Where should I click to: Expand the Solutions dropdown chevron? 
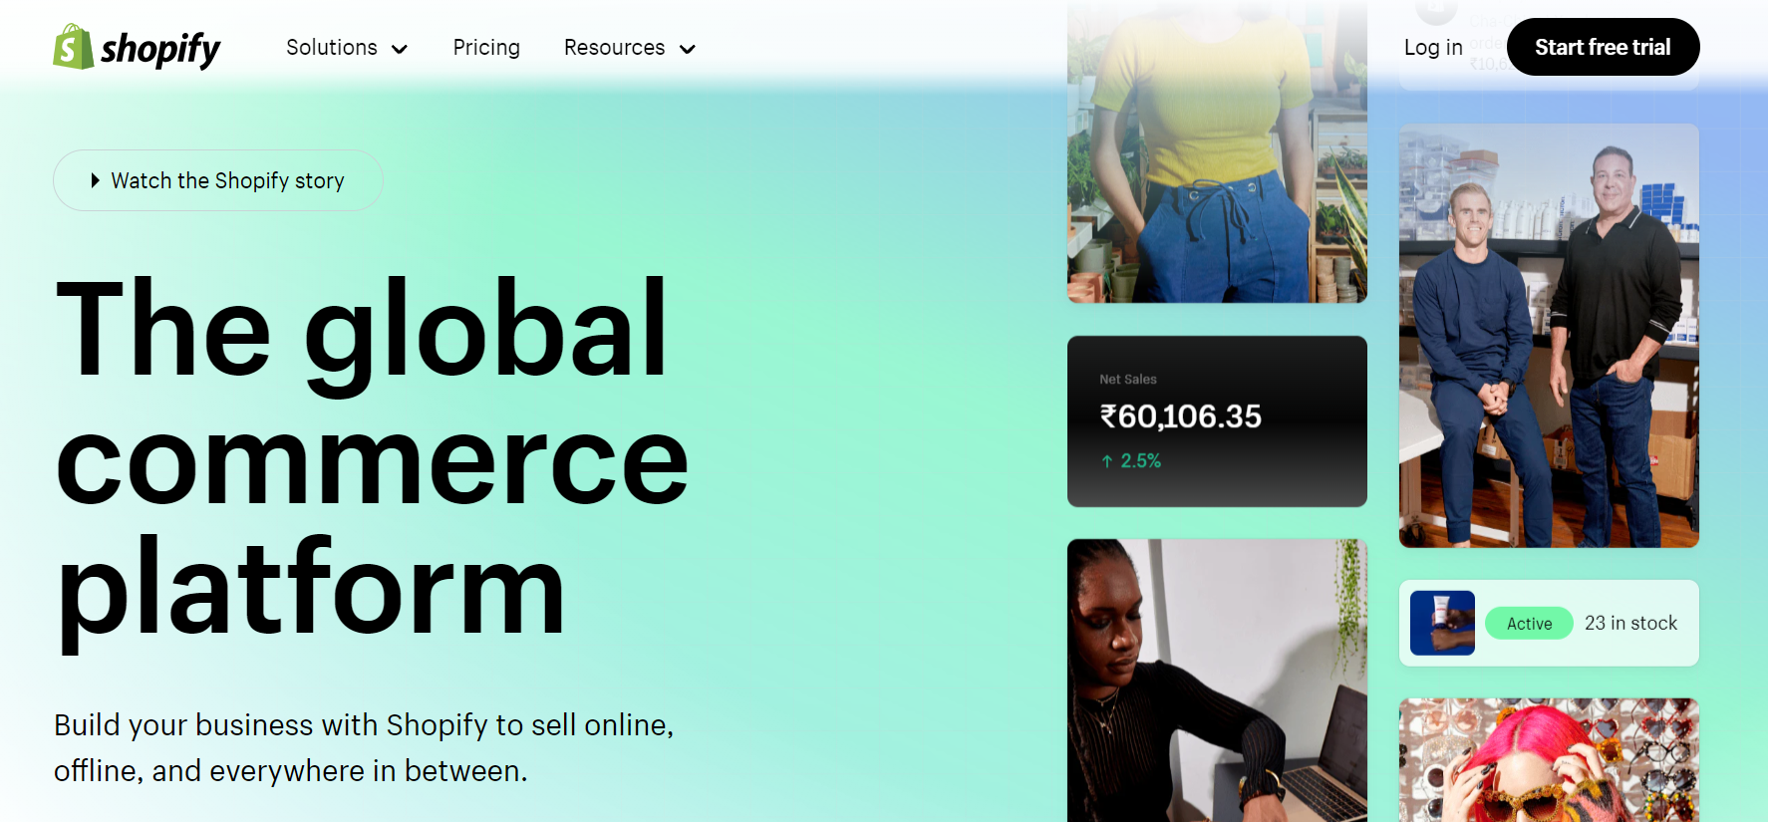(400, 49)
